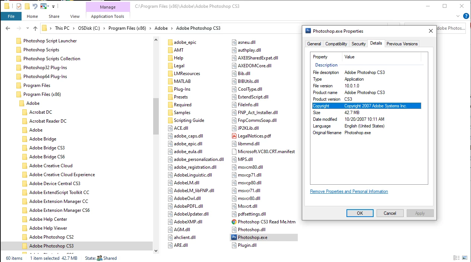This screenshot has width=471, height=262.
Task: Switch to Previous Versions tab
Action: (x=402, y=44)
